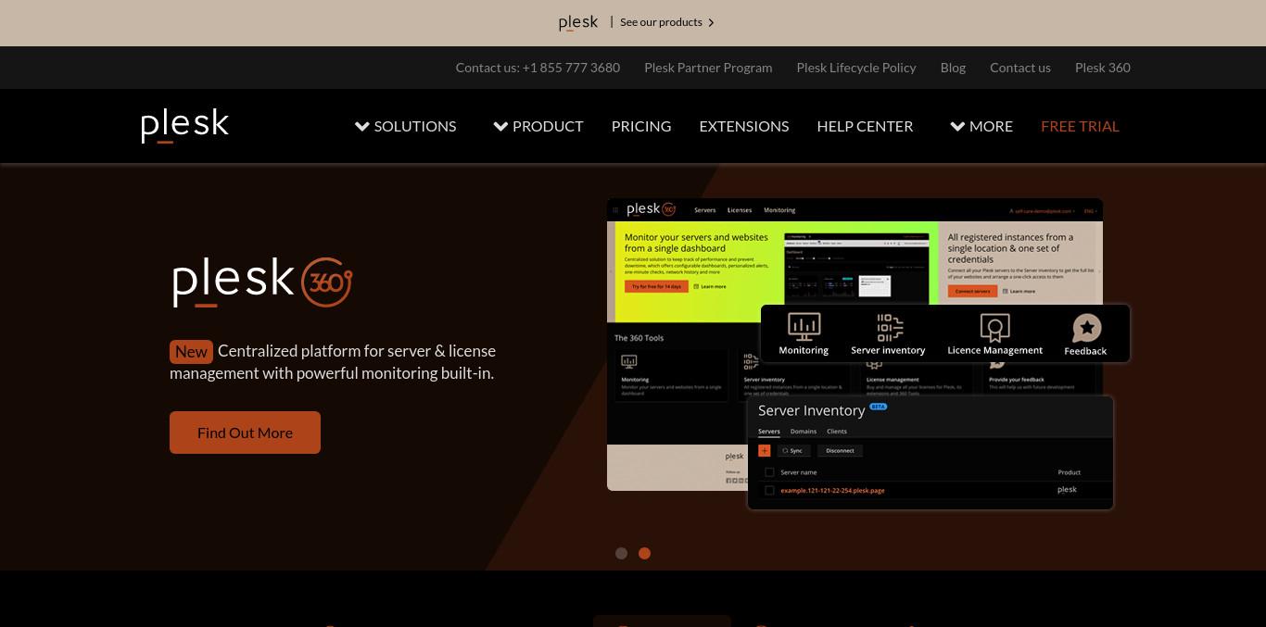The width and height of the screenshot is (1266, 627).
Task: Click 'Learn more' beside 'Try for free for 14 days'
Action: coord(710,286)
